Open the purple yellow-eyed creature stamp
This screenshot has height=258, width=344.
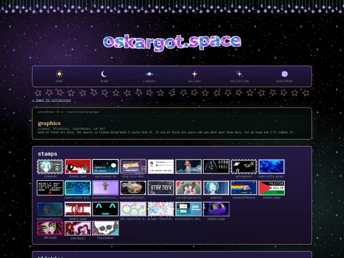tap(216, 210)
